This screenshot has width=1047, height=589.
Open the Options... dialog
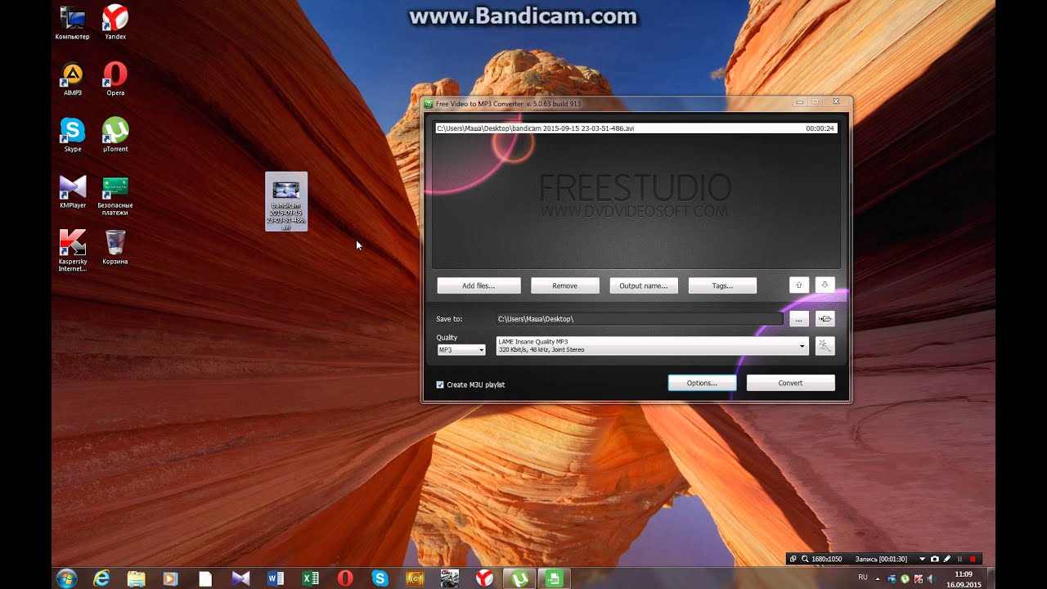702,383
